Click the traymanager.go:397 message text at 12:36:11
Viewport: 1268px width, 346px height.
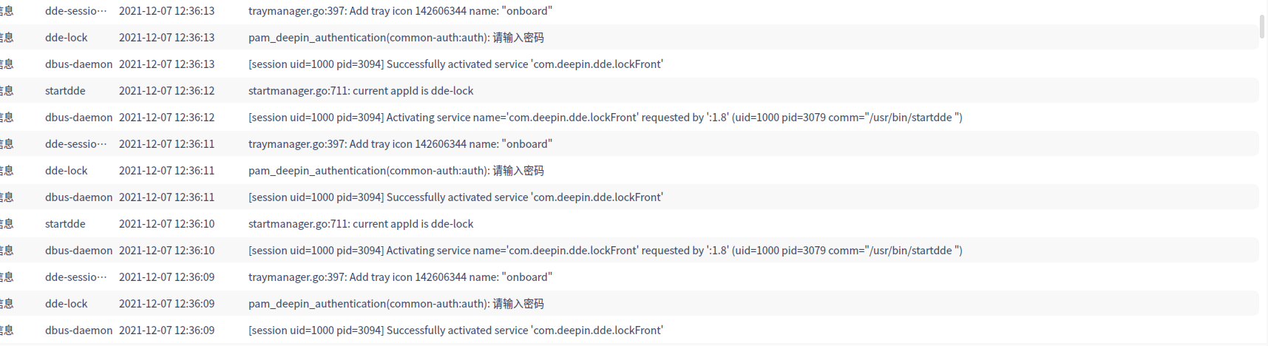400,144
